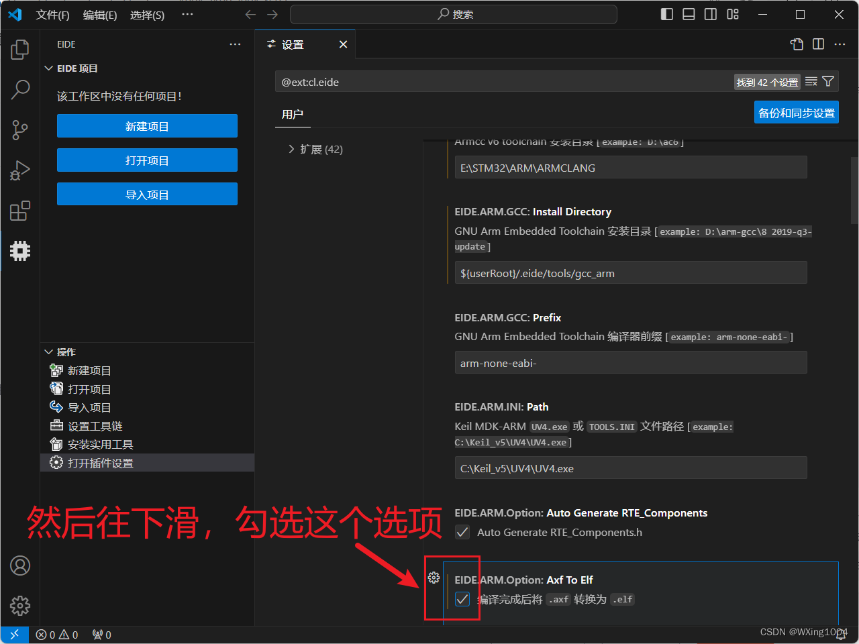Image resolution: width=859 pixels, height=644 pixels.
Task: Click the 找到 42 个设置 result count
Action: coord(767,82)
